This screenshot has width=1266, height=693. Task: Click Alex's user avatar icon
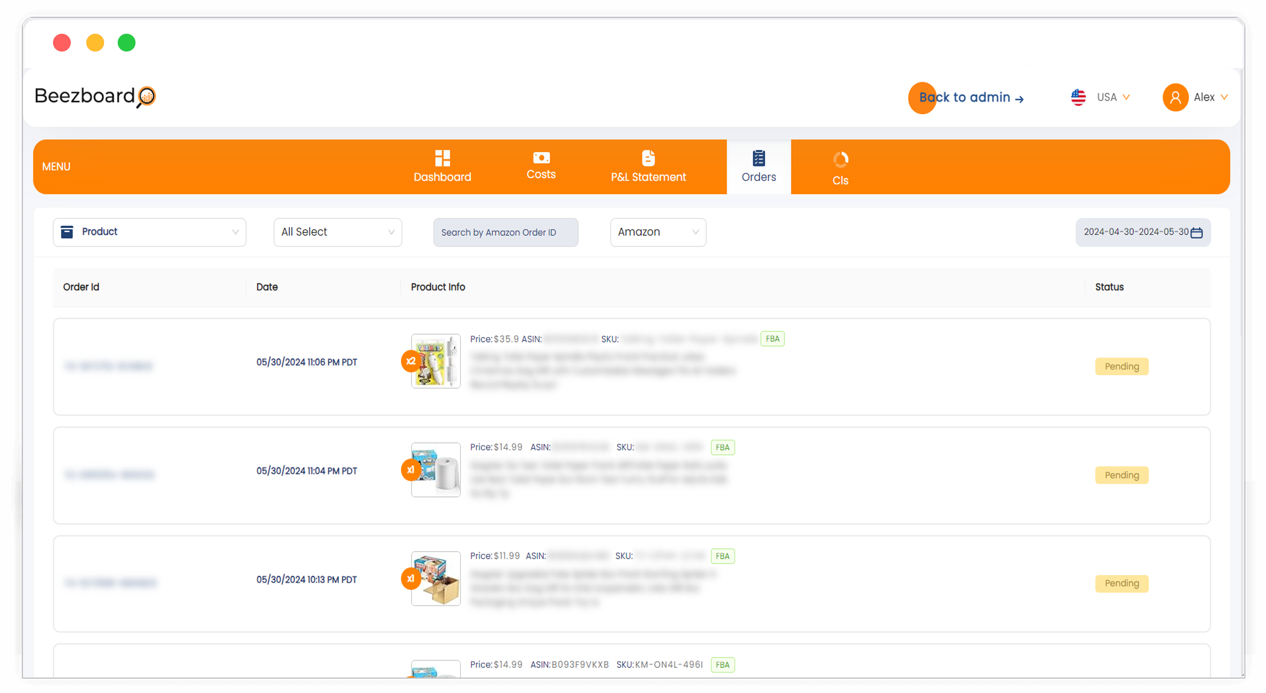(x=1175, y=97)
